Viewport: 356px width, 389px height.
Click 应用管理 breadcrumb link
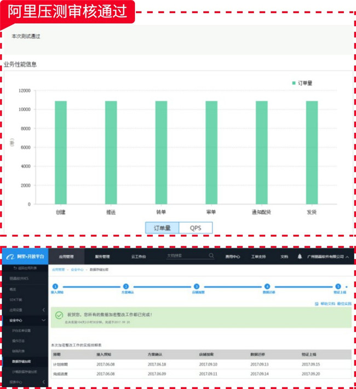[59, 270]
